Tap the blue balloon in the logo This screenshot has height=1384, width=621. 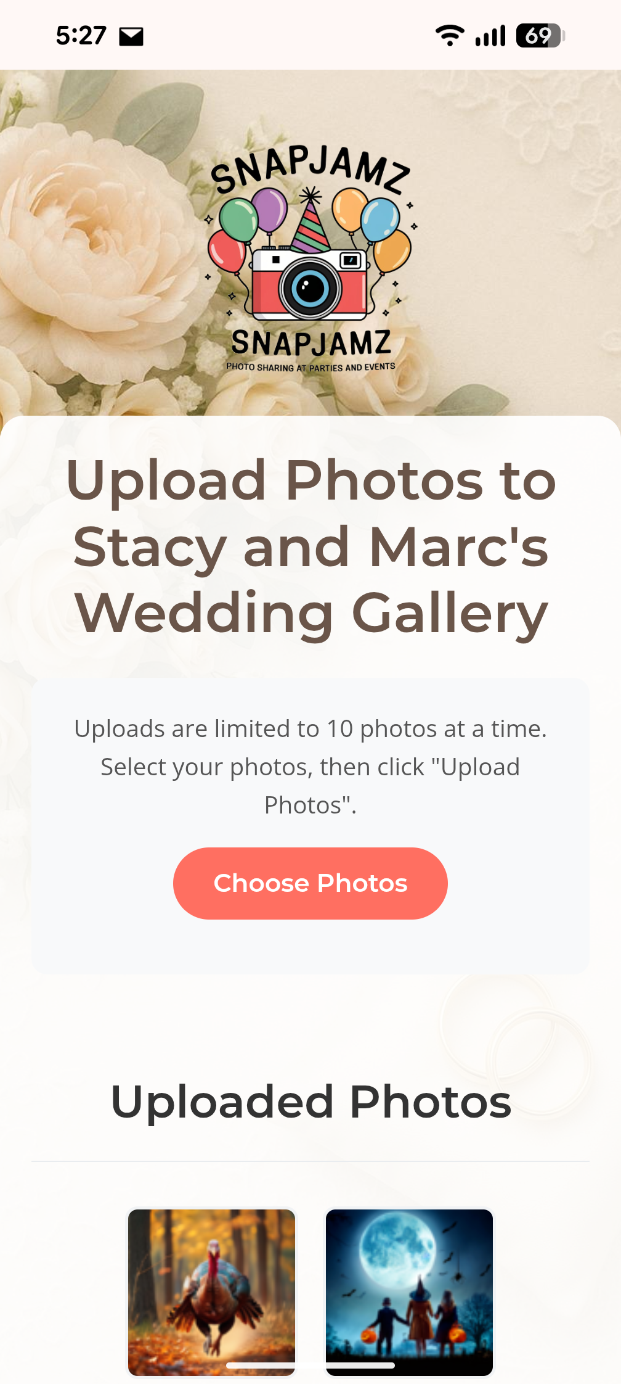(380, 220)
